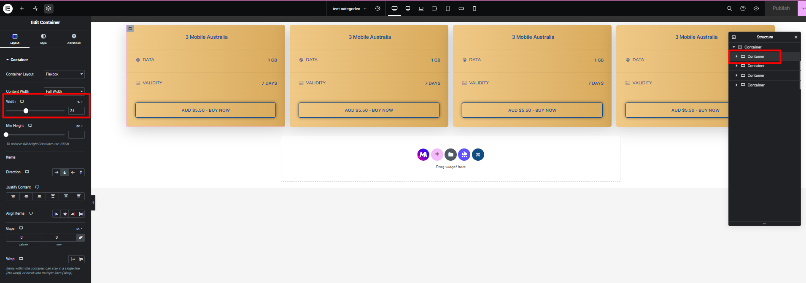
Task: Switch to Mobile portrait preview
Action: coord(474,8)
